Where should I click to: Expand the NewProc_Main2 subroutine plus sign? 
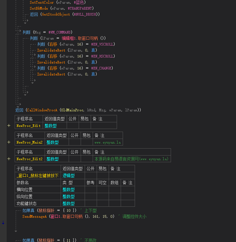pos(9,142)
